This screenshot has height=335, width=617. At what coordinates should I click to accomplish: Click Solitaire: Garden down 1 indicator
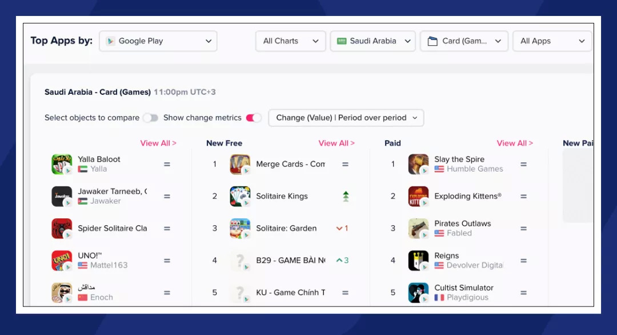(342, 228)
